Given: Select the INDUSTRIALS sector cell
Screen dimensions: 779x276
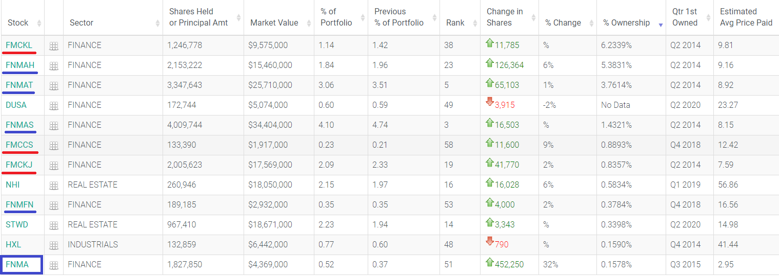Looking at the screenshot, I should click(x=113, y=244).
